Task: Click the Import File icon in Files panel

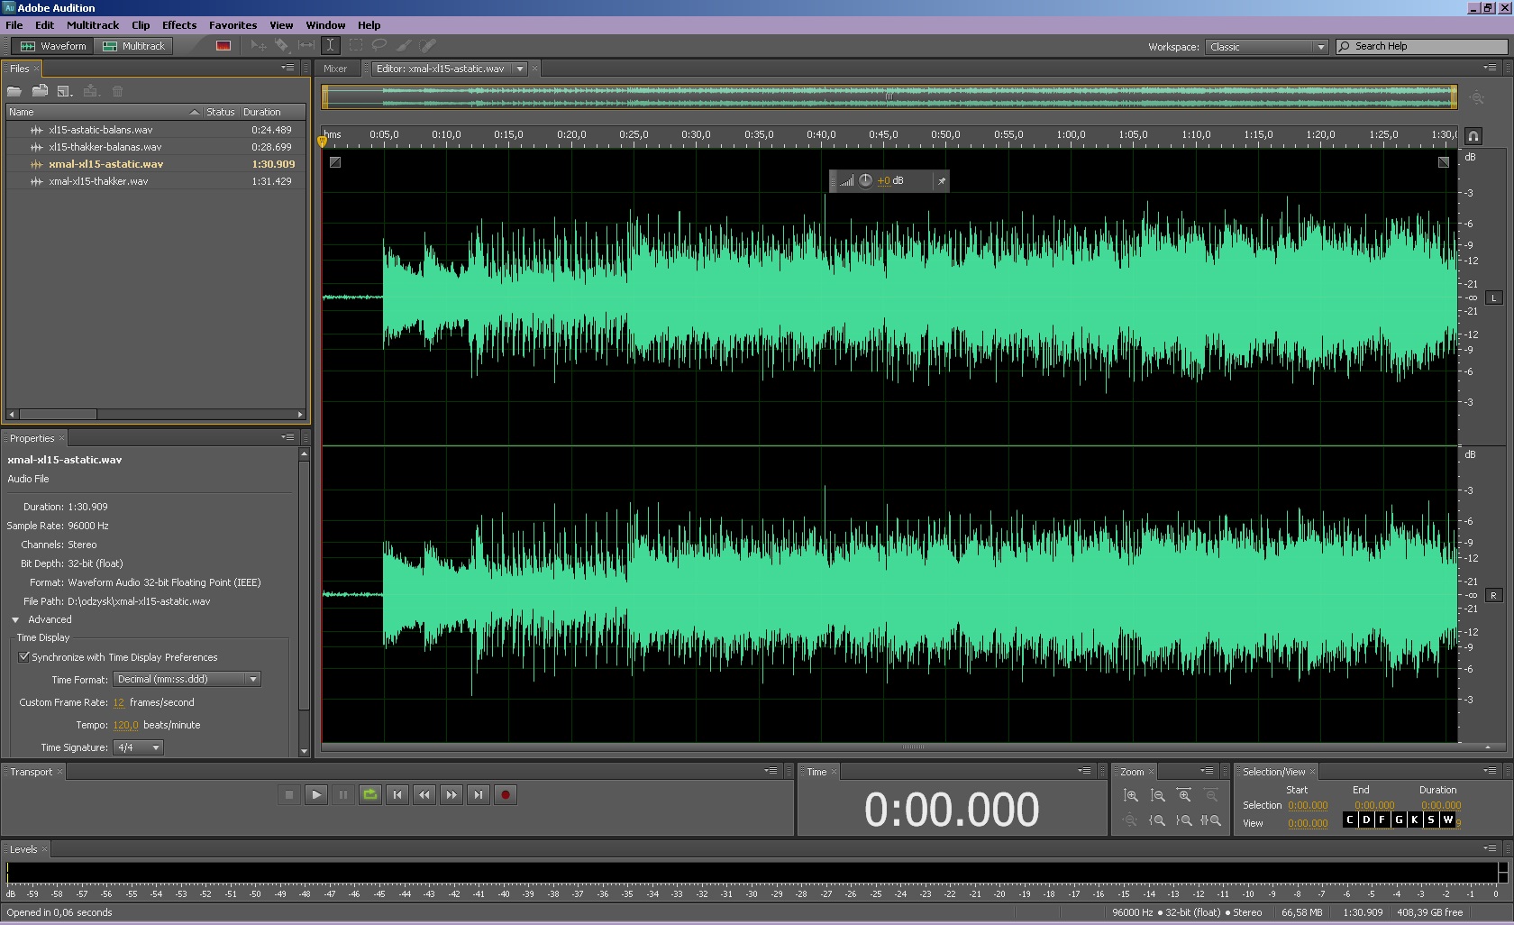Action: click(40, 91)
